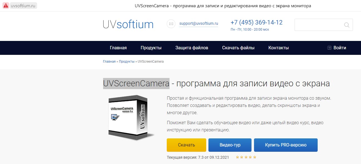361x164 pixels.
Task: Open the Контакты menu item
Action: [278, 48]
